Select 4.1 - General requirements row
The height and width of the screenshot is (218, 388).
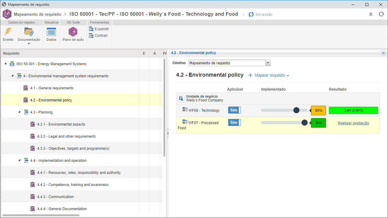point(82,88)
